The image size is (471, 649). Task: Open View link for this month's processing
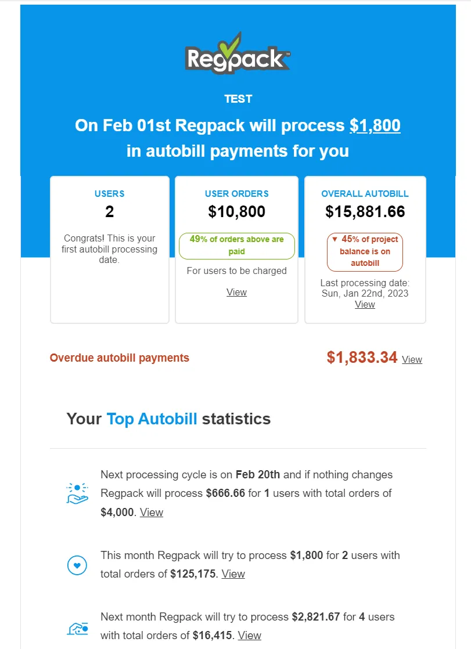[233, 574]
